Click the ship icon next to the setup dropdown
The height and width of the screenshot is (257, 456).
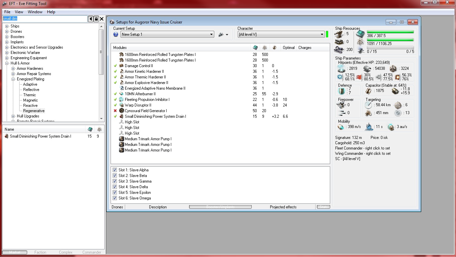[x=221, y=34]
